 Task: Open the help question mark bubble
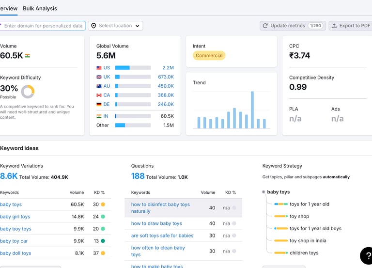point(367,256)
